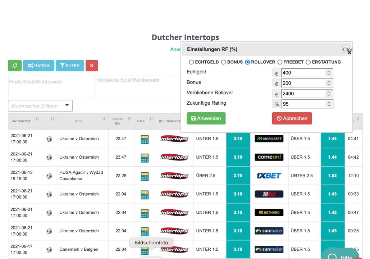Use the Echtgeld field stepper arrows

coord(329,73)
